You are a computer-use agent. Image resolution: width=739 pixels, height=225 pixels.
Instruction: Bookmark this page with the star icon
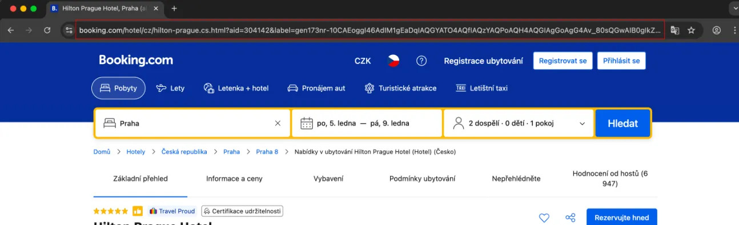(x=691, y=30)
